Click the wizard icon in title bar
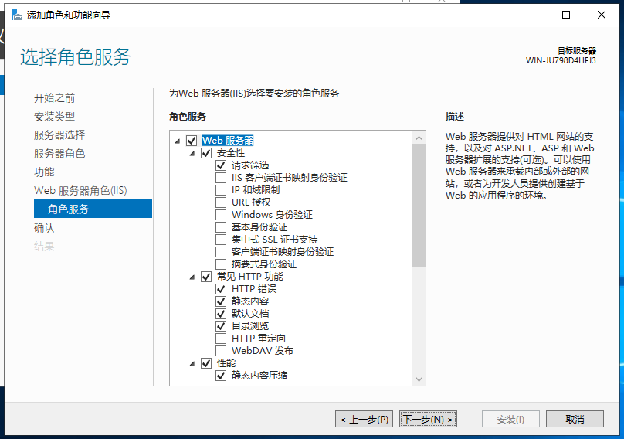 click(x=16, y=15)
